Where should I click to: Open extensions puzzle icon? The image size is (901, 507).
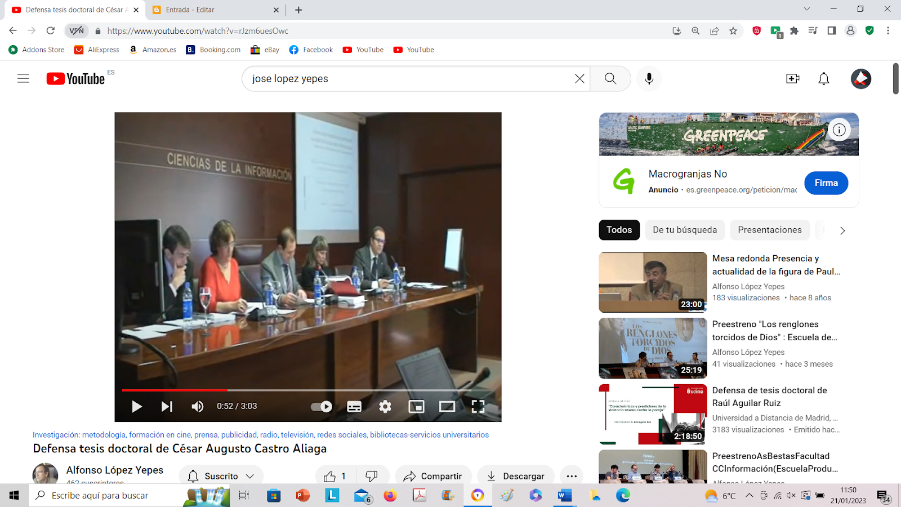794,31
